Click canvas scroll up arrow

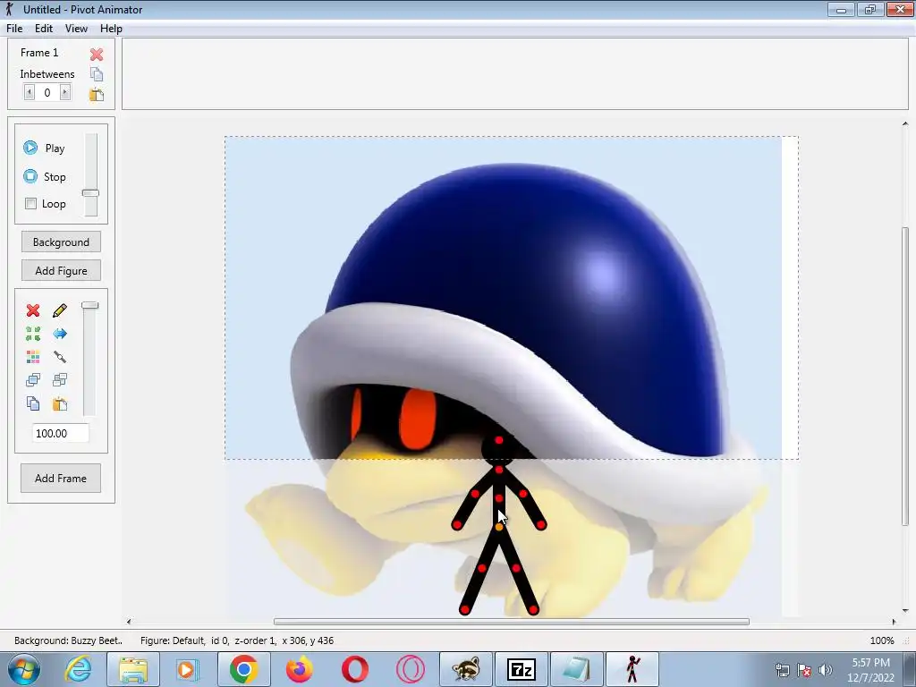pos(905,123)
